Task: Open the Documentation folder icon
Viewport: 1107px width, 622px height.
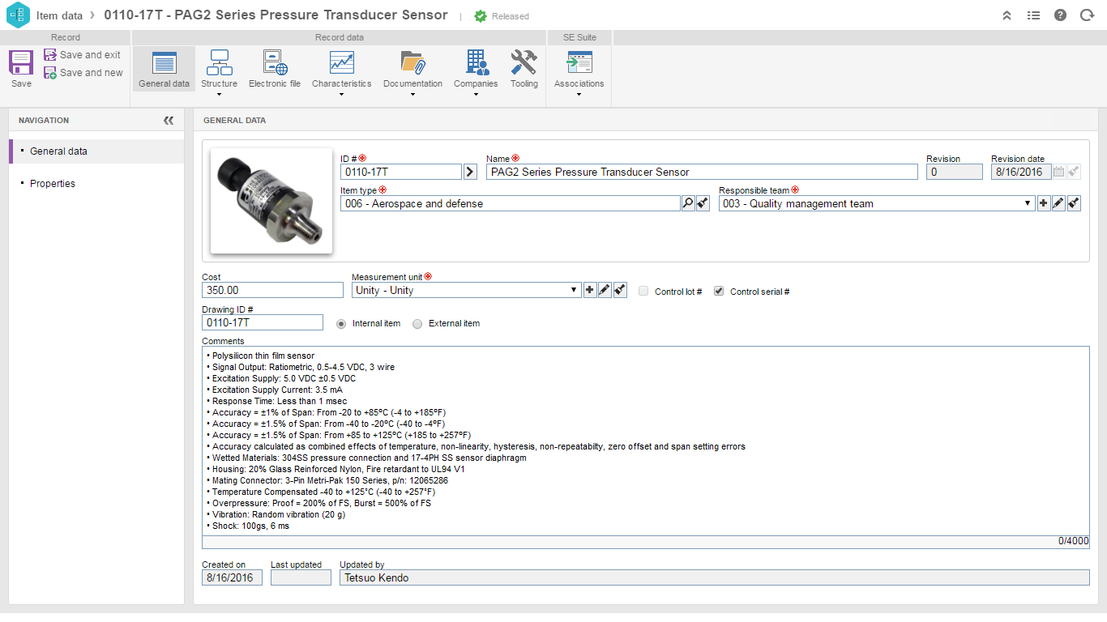Action: click(412, 62)
